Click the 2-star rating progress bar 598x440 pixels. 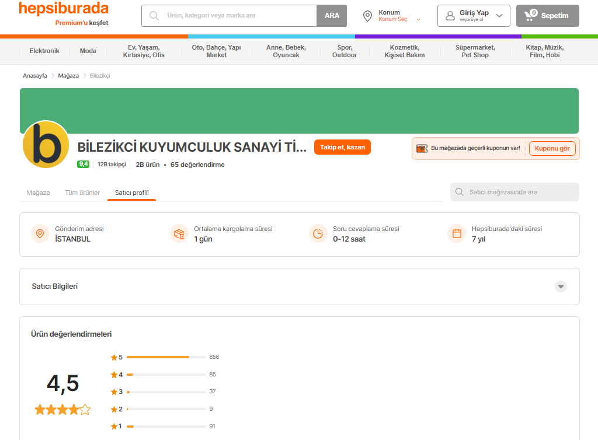pyautogui.click(x=166, y=409)
